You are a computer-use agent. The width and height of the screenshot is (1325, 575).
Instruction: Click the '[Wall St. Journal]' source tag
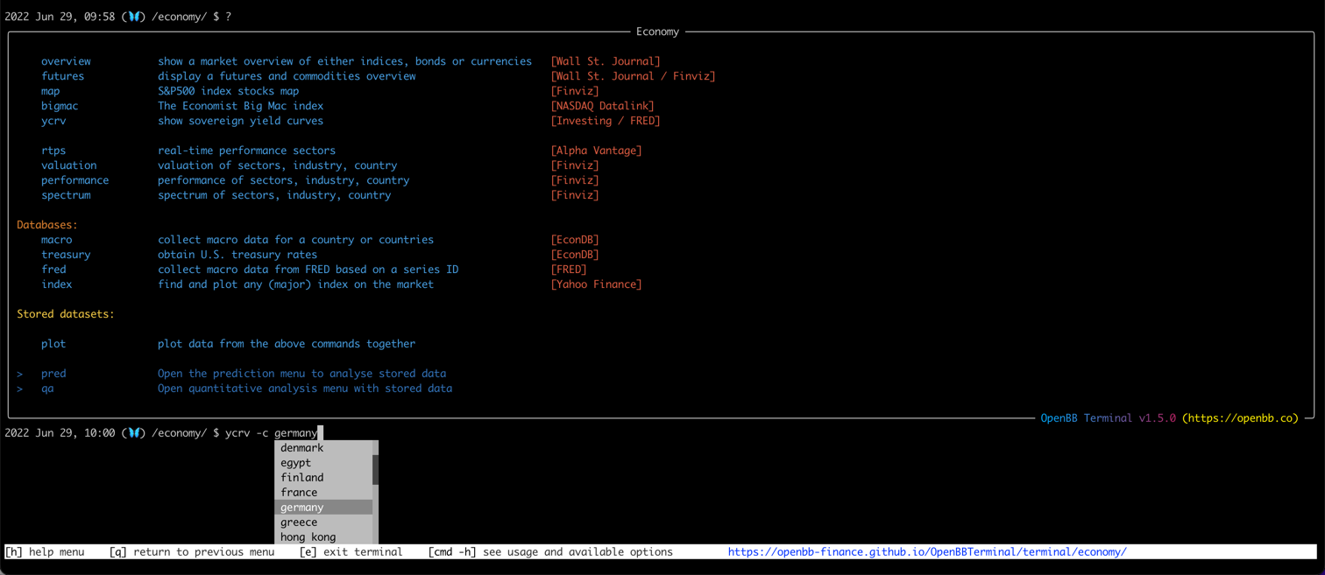pos(606,61)
